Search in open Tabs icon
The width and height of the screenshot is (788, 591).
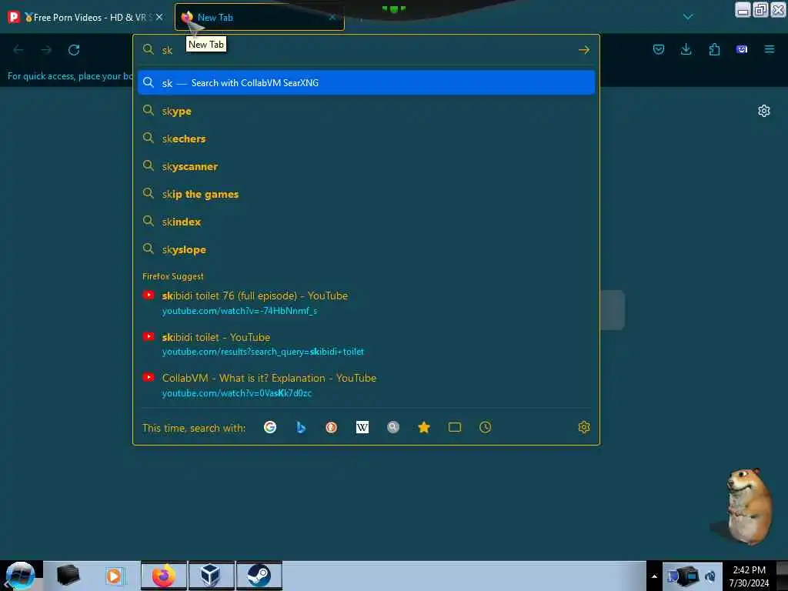[454, 427]
